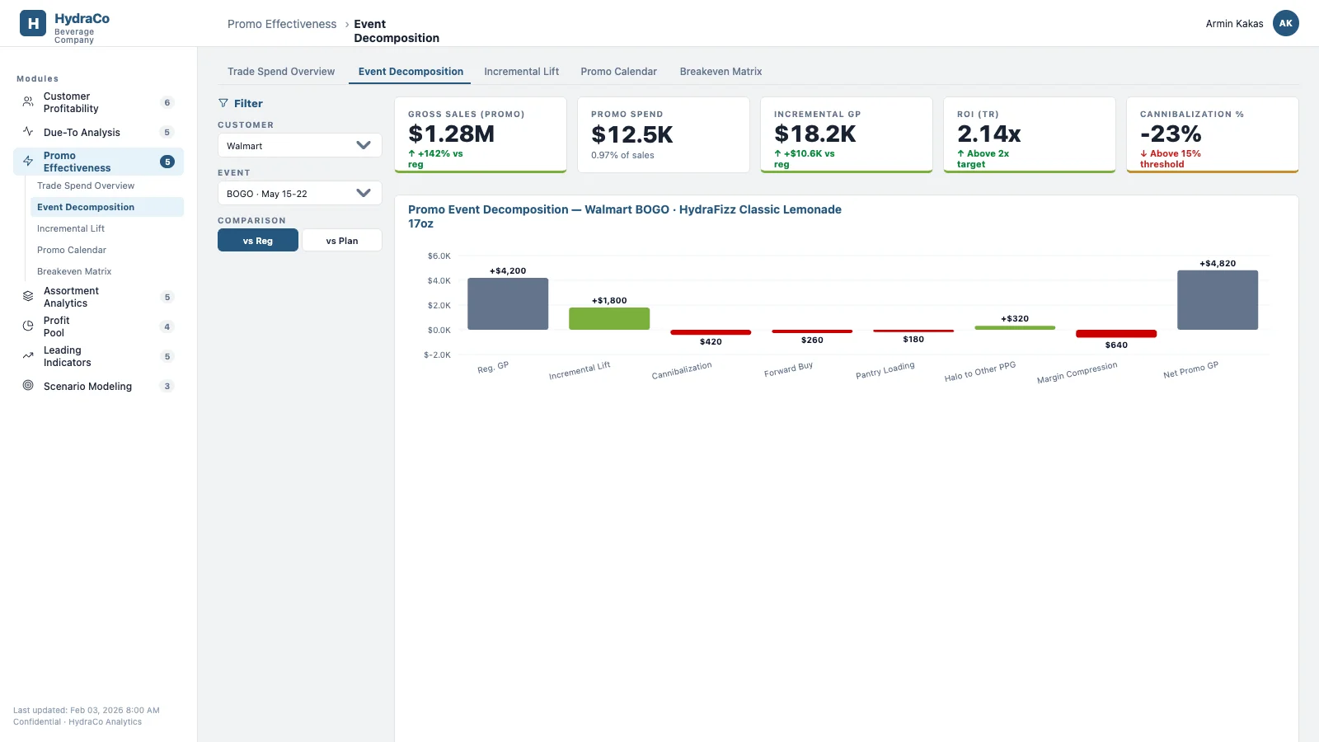Open the Customer dropdown showing Walmart
This screenshot has width=1319, height=742.
pyautogui.click(x=300, y=145)
